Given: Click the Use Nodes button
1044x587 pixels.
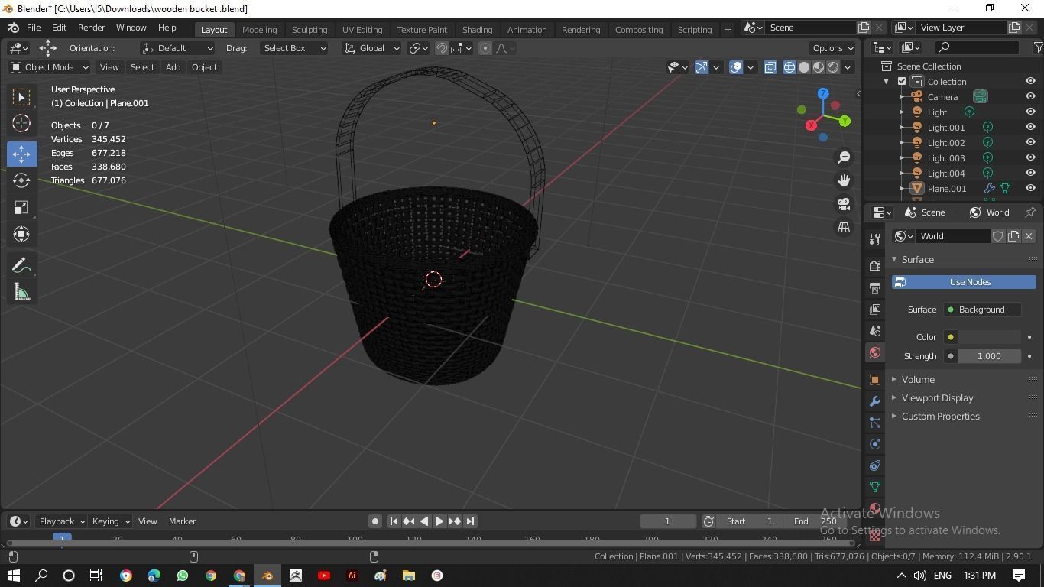Looking at the screenshot, I should pyautogui.click(x=964, y=282).
